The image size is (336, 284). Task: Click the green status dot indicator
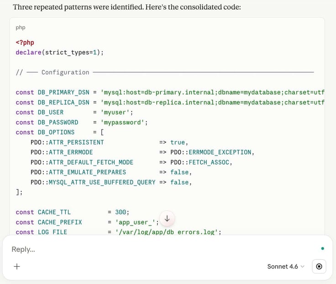(322, 249)
